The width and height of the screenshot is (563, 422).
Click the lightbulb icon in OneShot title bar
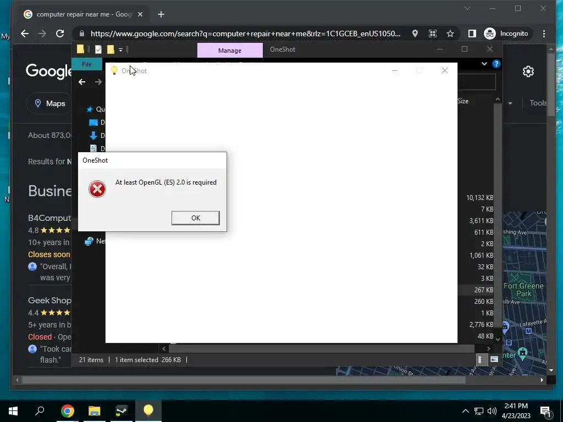click(114, 70)
